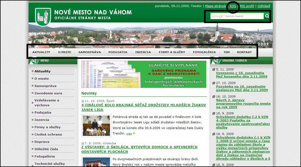Click the Menu panel header icon
This screenshot has height=167, width=301.
point(34,60)
